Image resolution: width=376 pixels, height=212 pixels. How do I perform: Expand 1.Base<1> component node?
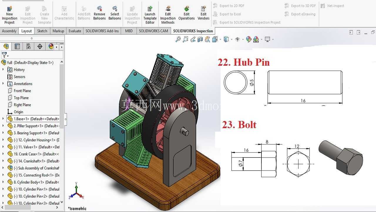[x=3, y=119]
